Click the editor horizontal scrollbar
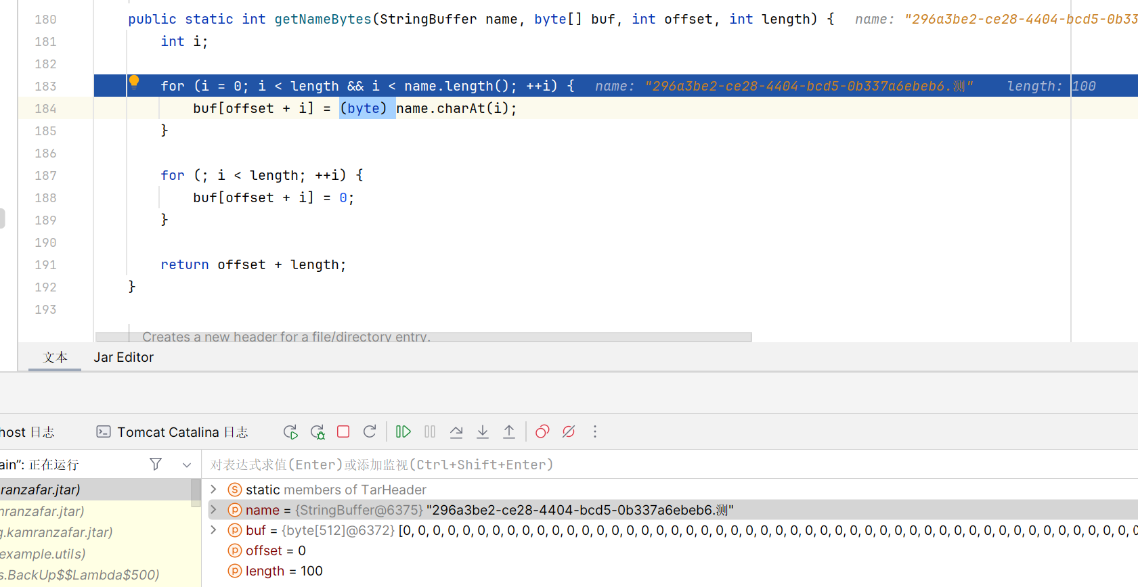 pyautogui.click(x=424, y=337)
